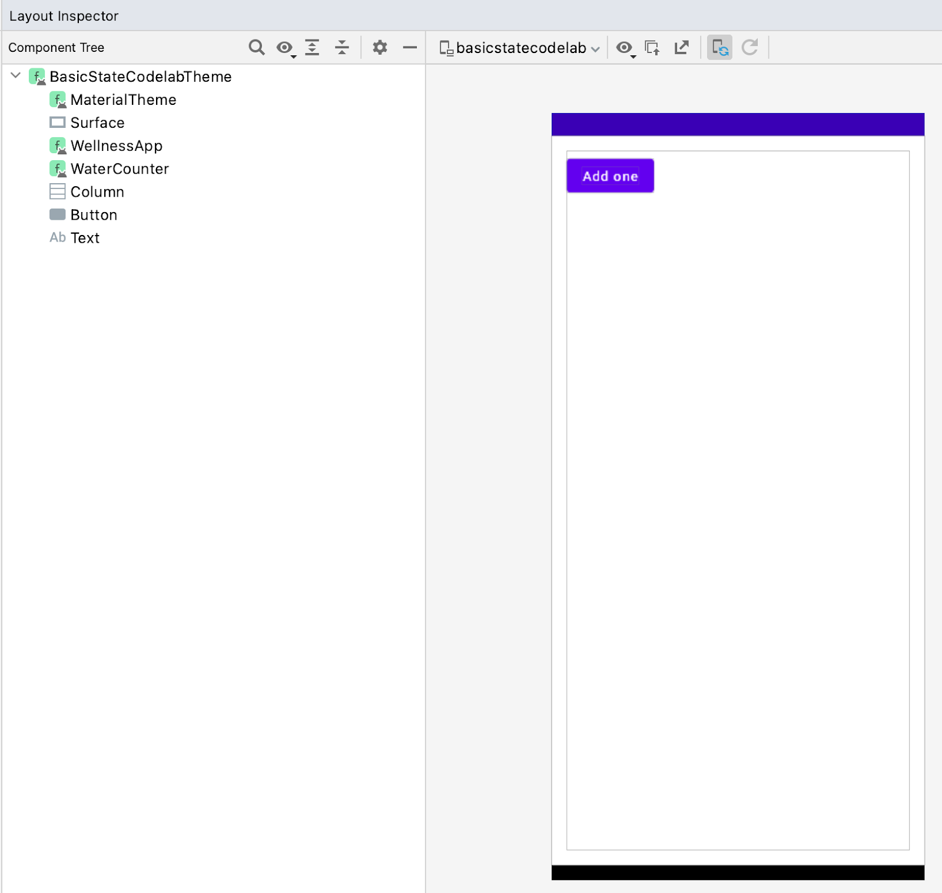The image size is (942, 893).
Task: Click the Layout Inspector title tab
Action: [64, 16]
